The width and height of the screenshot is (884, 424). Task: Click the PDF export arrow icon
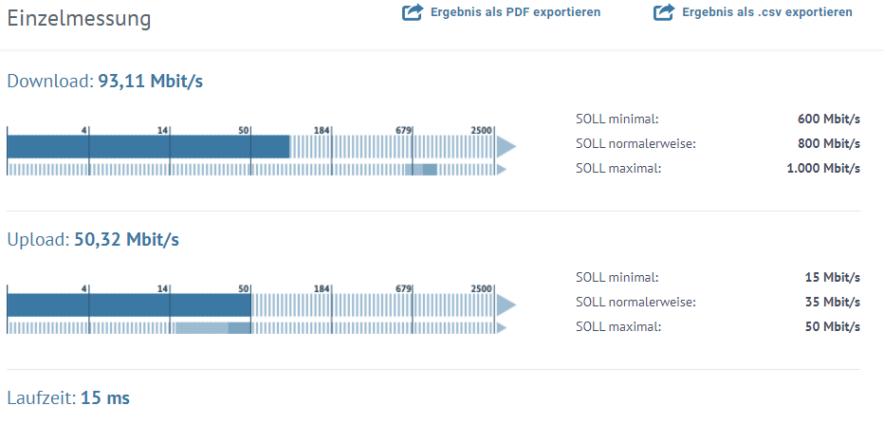point(413,12)
